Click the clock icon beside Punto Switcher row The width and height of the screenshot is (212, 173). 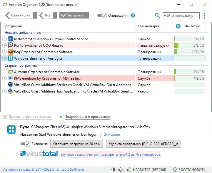click(x=4, y=45)
